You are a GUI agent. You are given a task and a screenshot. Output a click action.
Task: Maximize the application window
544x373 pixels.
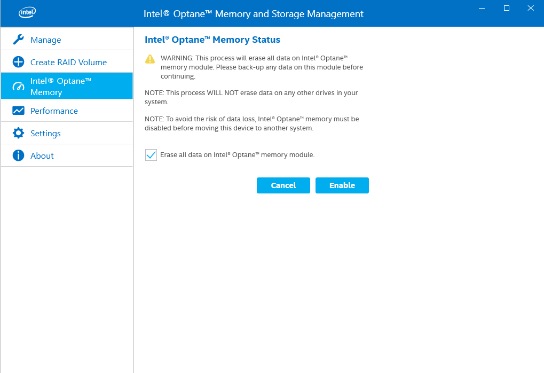[x=506, y=8]
